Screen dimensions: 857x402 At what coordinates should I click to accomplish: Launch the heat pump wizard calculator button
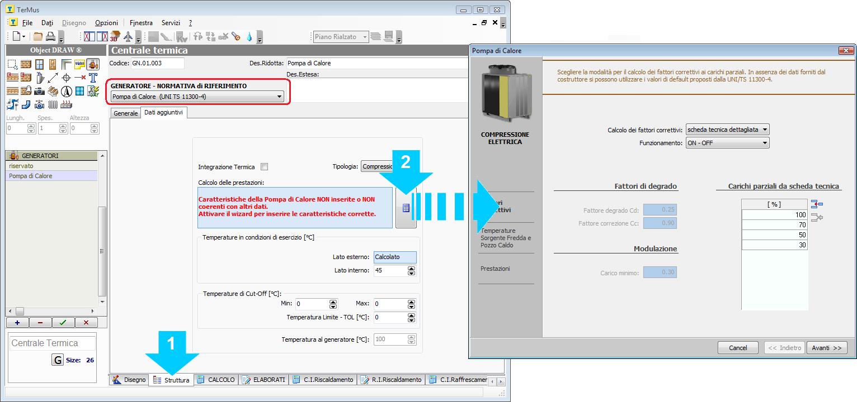[406, 208]
